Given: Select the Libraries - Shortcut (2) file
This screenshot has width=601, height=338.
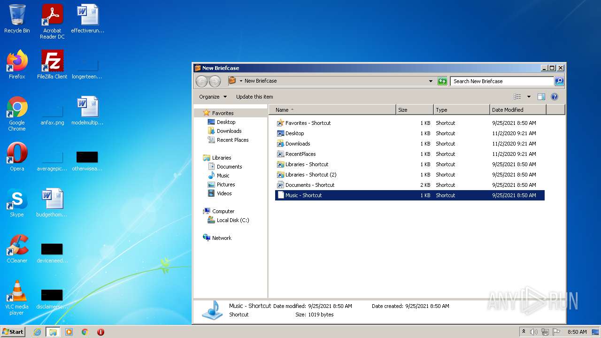Looking at the screenshot, I should 409,175.
